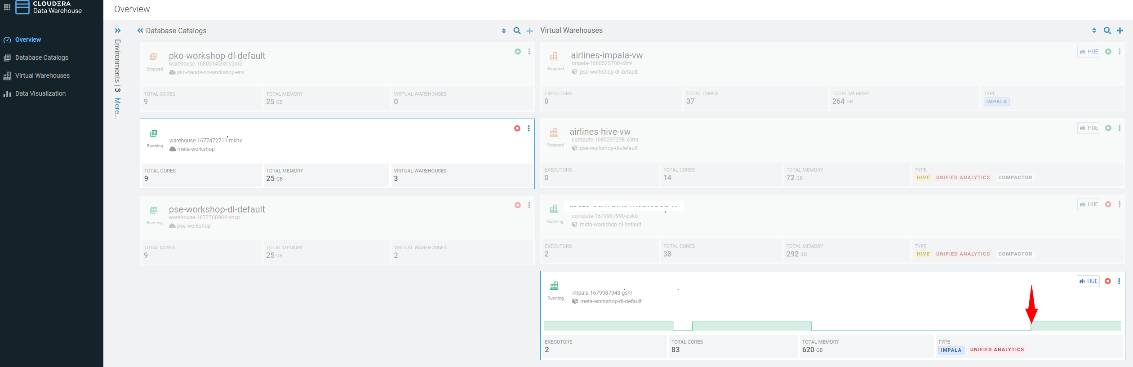Open options menu for impala-1679987943-gshl warehouse
Screen dimensions: 1133x367
tap(1119, 281)
